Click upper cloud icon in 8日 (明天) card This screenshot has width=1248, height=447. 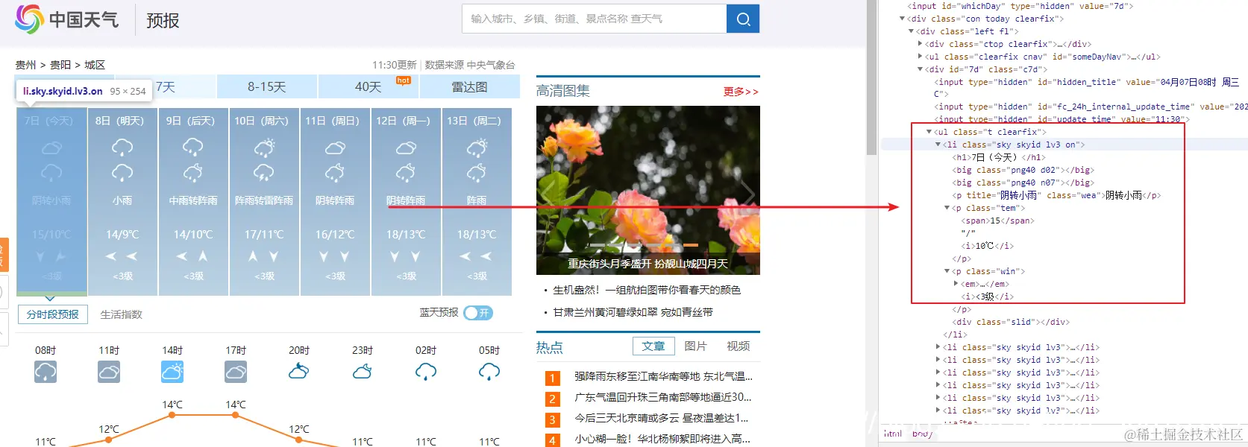pos(122,148)
